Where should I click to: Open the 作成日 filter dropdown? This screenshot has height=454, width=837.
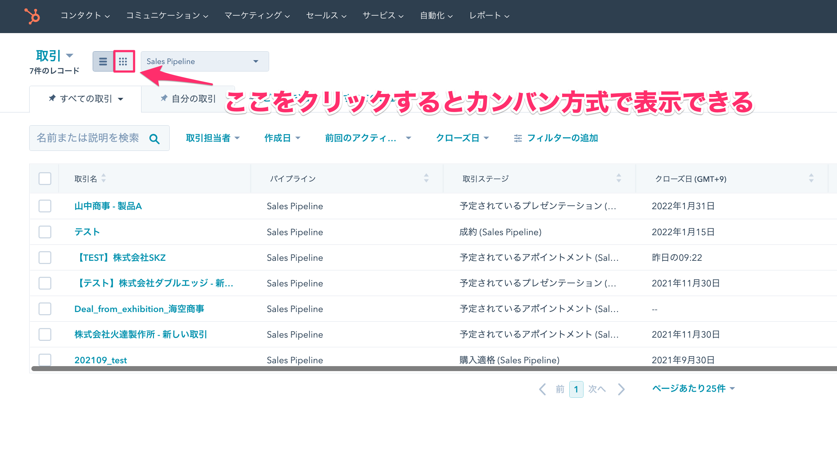pyautogui.click(x=282, y=138)
